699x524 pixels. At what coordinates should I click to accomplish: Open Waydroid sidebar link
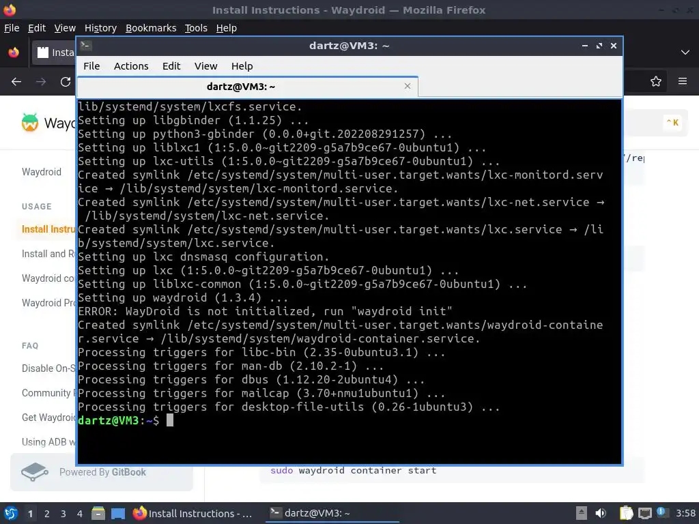pos(42,172)
